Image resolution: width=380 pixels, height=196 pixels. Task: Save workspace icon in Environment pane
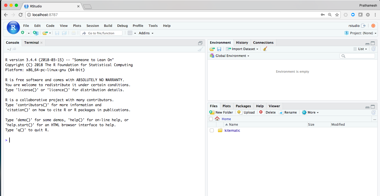tap(219, 49)
